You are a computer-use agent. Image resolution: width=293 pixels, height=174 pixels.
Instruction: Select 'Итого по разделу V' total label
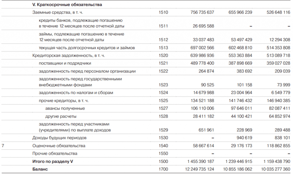53,161
